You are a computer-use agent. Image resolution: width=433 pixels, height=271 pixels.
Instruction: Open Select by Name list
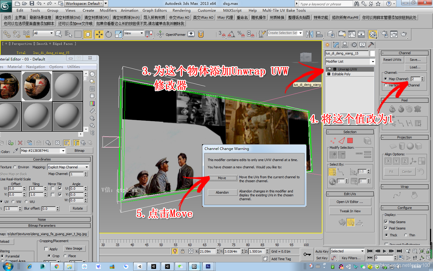tap(68, 34)
